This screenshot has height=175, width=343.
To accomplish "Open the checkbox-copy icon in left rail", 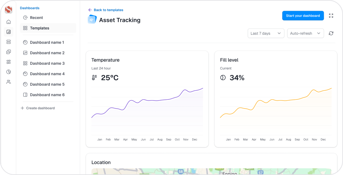I will [x=8, y=52].
